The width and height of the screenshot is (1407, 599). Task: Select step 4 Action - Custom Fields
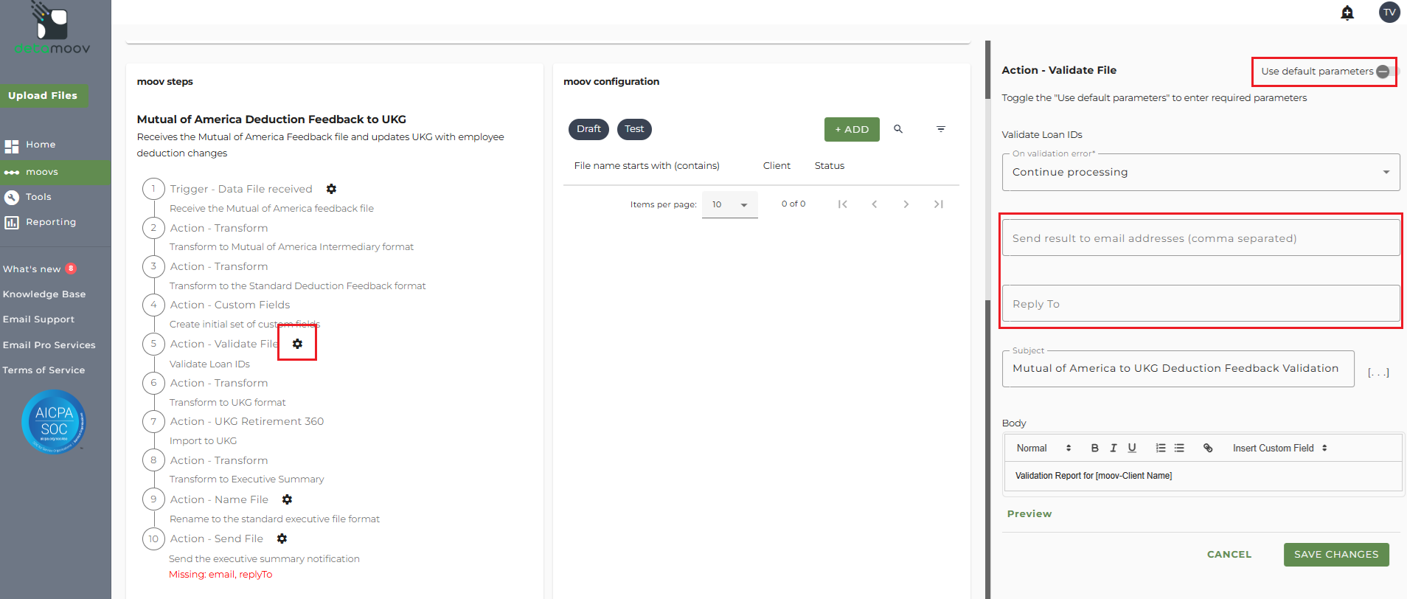(x=230, y=305)
